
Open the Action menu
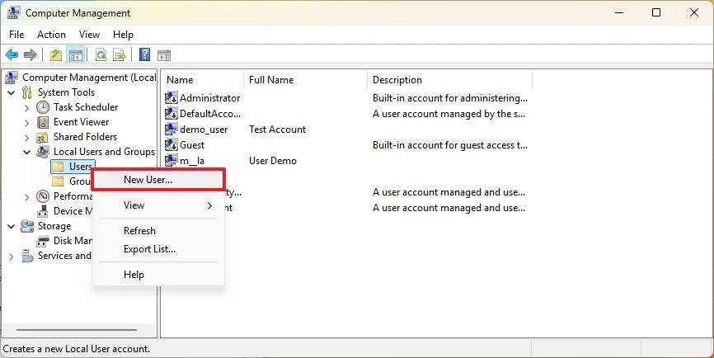coord(51,35)
